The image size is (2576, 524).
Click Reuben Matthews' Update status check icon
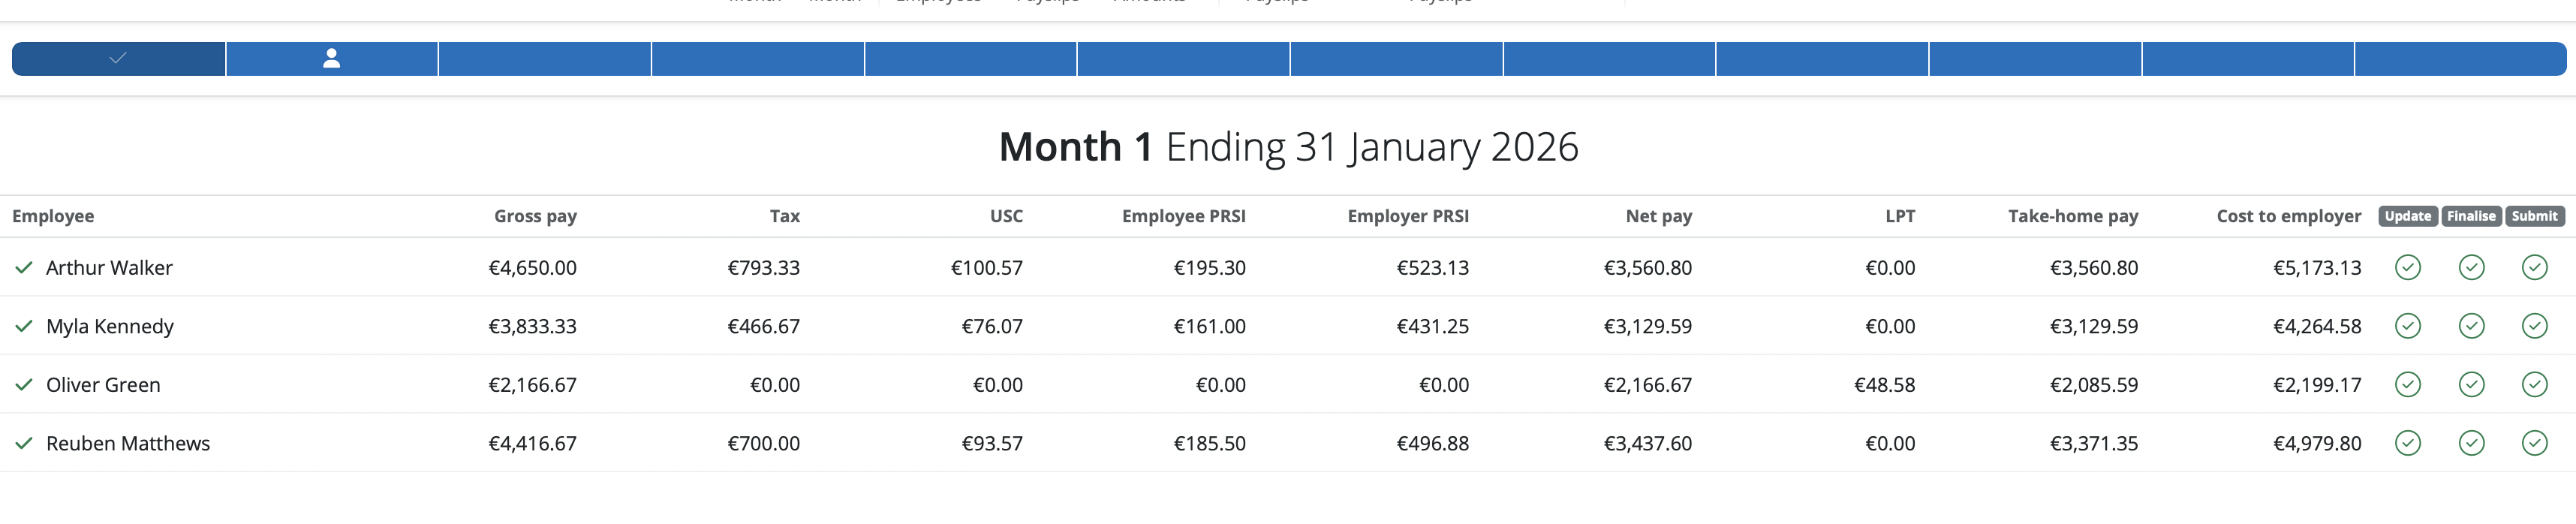click(2407, 443)
